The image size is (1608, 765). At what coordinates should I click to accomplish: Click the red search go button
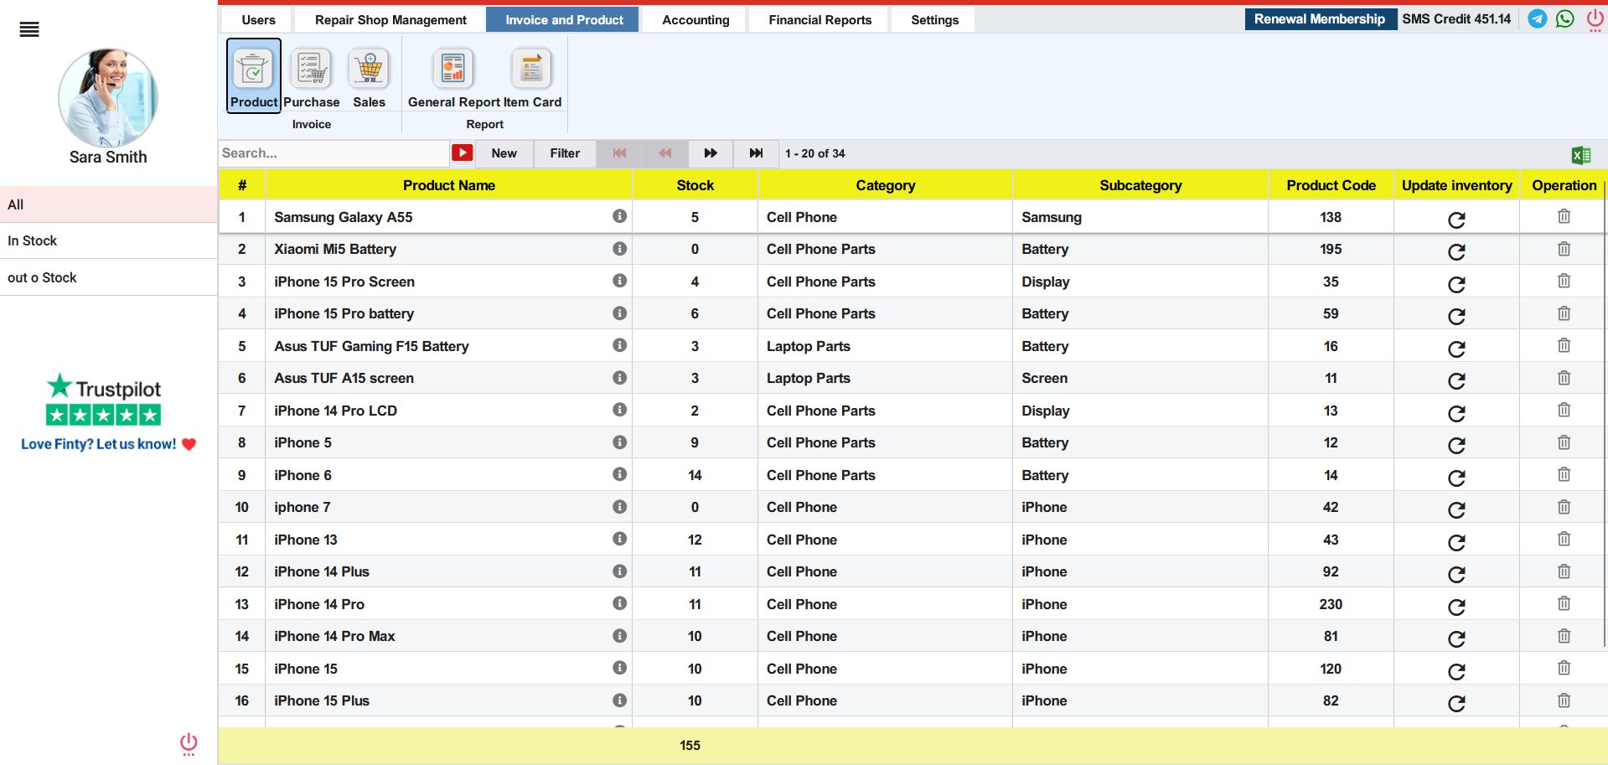462,153
